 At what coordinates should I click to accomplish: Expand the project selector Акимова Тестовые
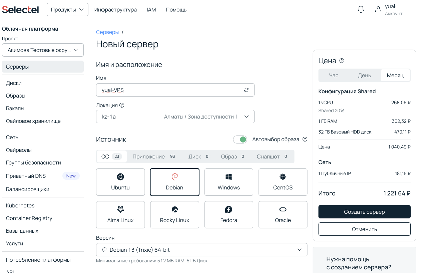[x=43, y=50]
